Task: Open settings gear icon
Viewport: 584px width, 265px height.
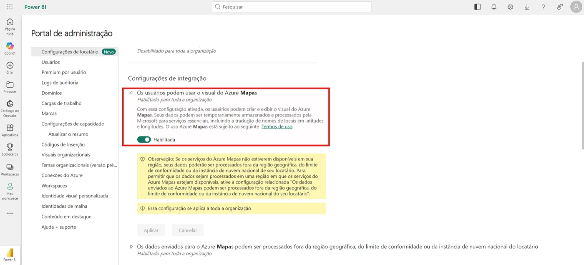Action: click(x=510, y=7)
